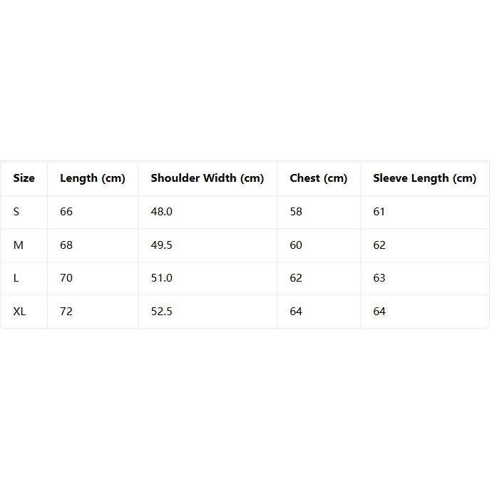The image size is (492, 492).
Task: Click length value 66 for size S
Action: pos(66,212)
